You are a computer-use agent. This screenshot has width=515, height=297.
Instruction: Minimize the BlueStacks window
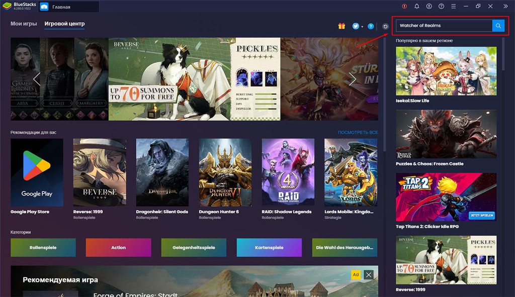[466, 6]
